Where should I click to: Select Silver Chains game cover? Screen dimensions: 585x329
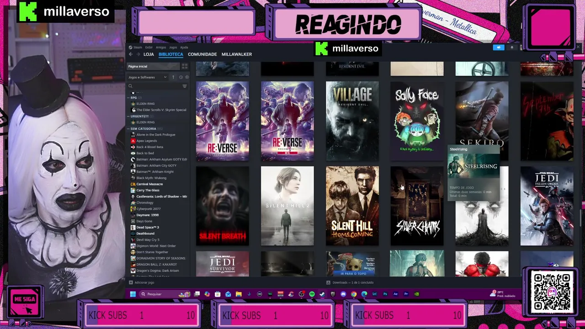tap(417, 206)
